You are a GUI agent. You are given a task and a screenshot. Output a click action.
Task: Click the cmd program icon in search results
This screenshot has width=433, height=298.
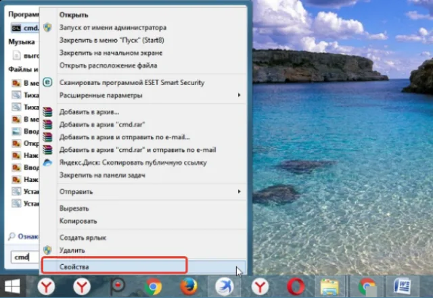[16, 28]
